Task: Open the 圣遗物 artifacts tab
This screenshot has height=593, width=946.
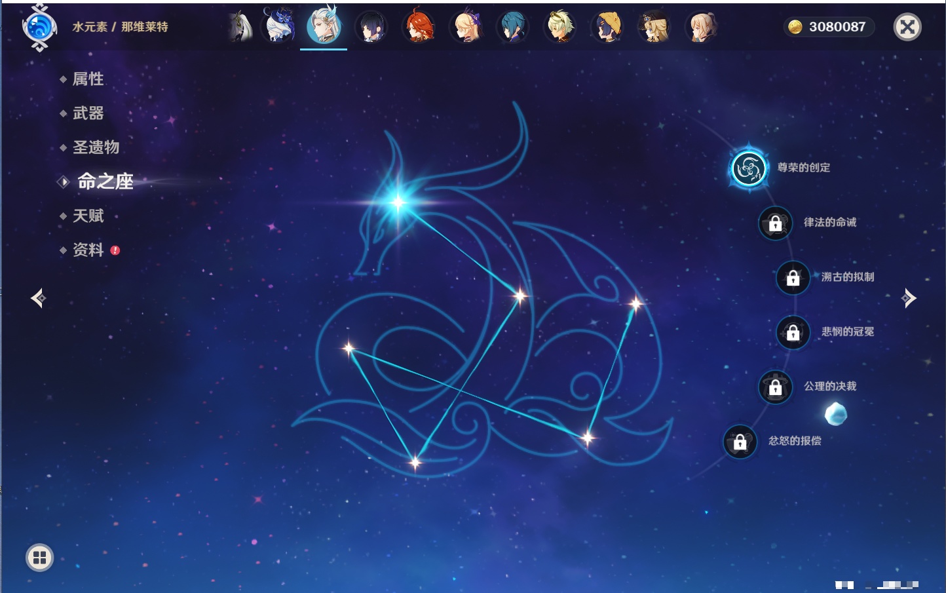Action: (96, 147)
